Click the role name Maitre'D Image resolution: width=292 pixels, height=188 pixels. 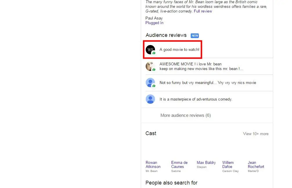pos(253,171)
